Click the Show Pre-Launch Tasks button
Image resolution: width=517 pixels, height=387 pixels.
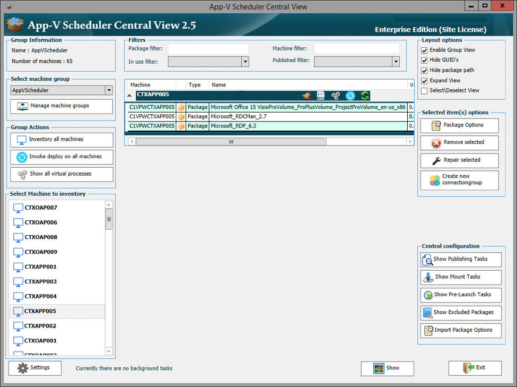pos(461,295)
